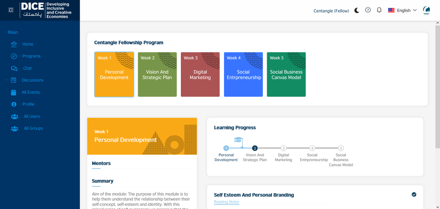Click the US flag icon
Screen dimensions: 440x209
click(391, 11)
